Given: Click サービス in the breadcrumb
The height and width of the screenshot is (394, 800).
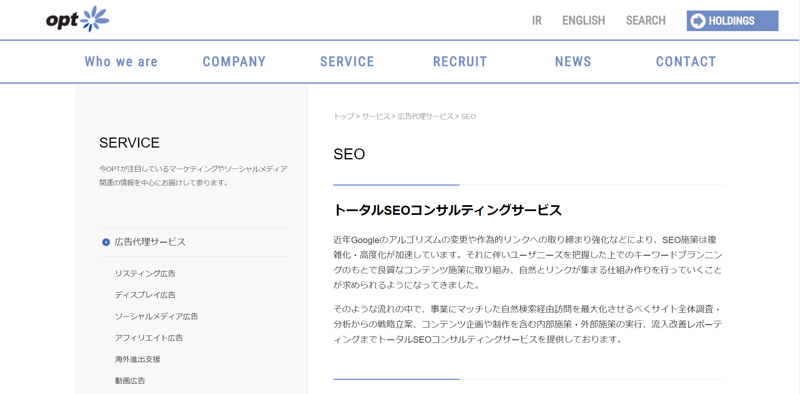Looking at the screenshot, I should click(376, 116).
